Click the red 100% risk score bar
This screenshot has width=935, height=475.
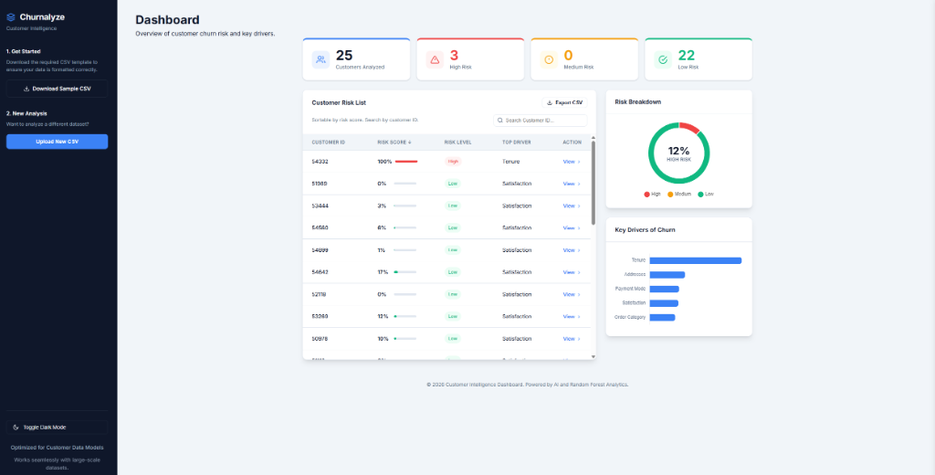pyautogui.click(x=405, y=162)
